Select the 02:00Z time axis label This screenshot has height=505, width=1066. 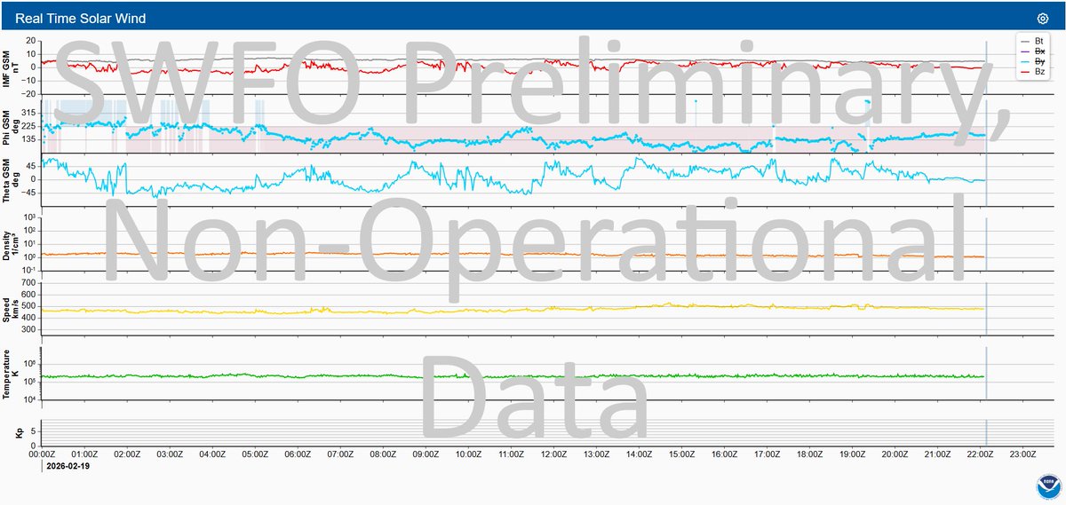point(127,453)
